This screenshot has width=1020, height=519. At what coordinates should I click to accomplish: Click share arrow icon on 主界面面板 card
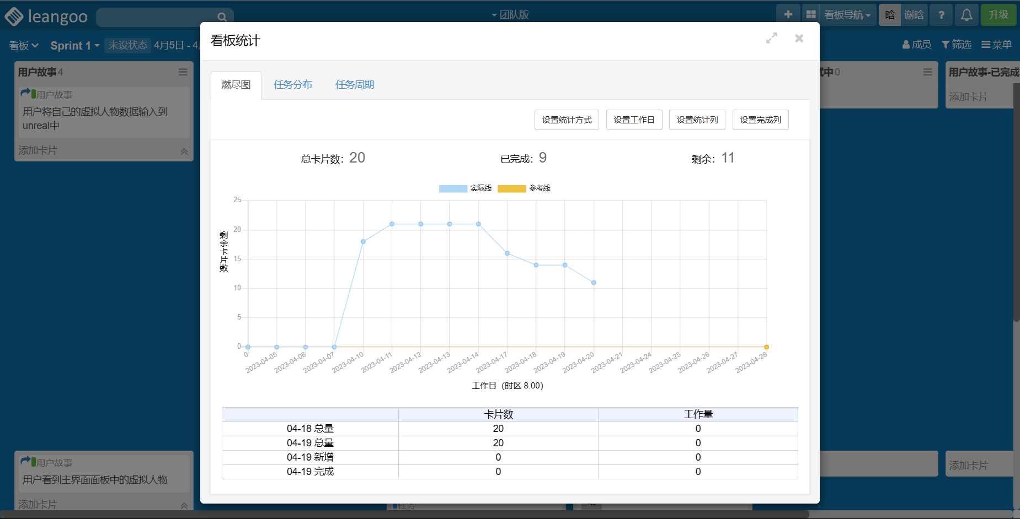click(25, 461)
